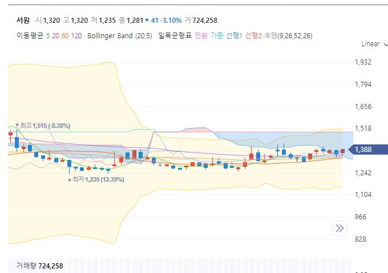Click the 828 axis price label

click(x=360, y=239)
